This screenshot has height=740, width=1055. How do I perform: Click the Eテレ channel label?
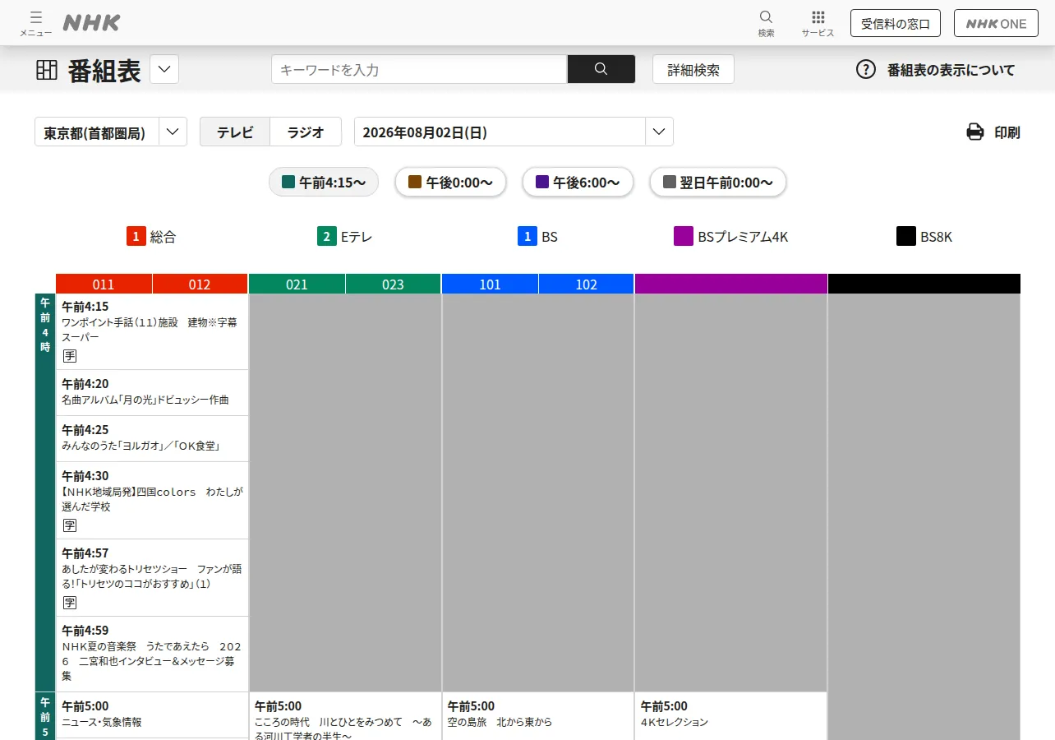tap(357, 237)
